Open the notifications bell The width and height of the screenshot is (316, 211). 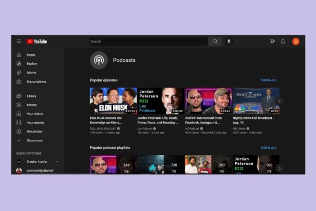[x=283, y=41]
